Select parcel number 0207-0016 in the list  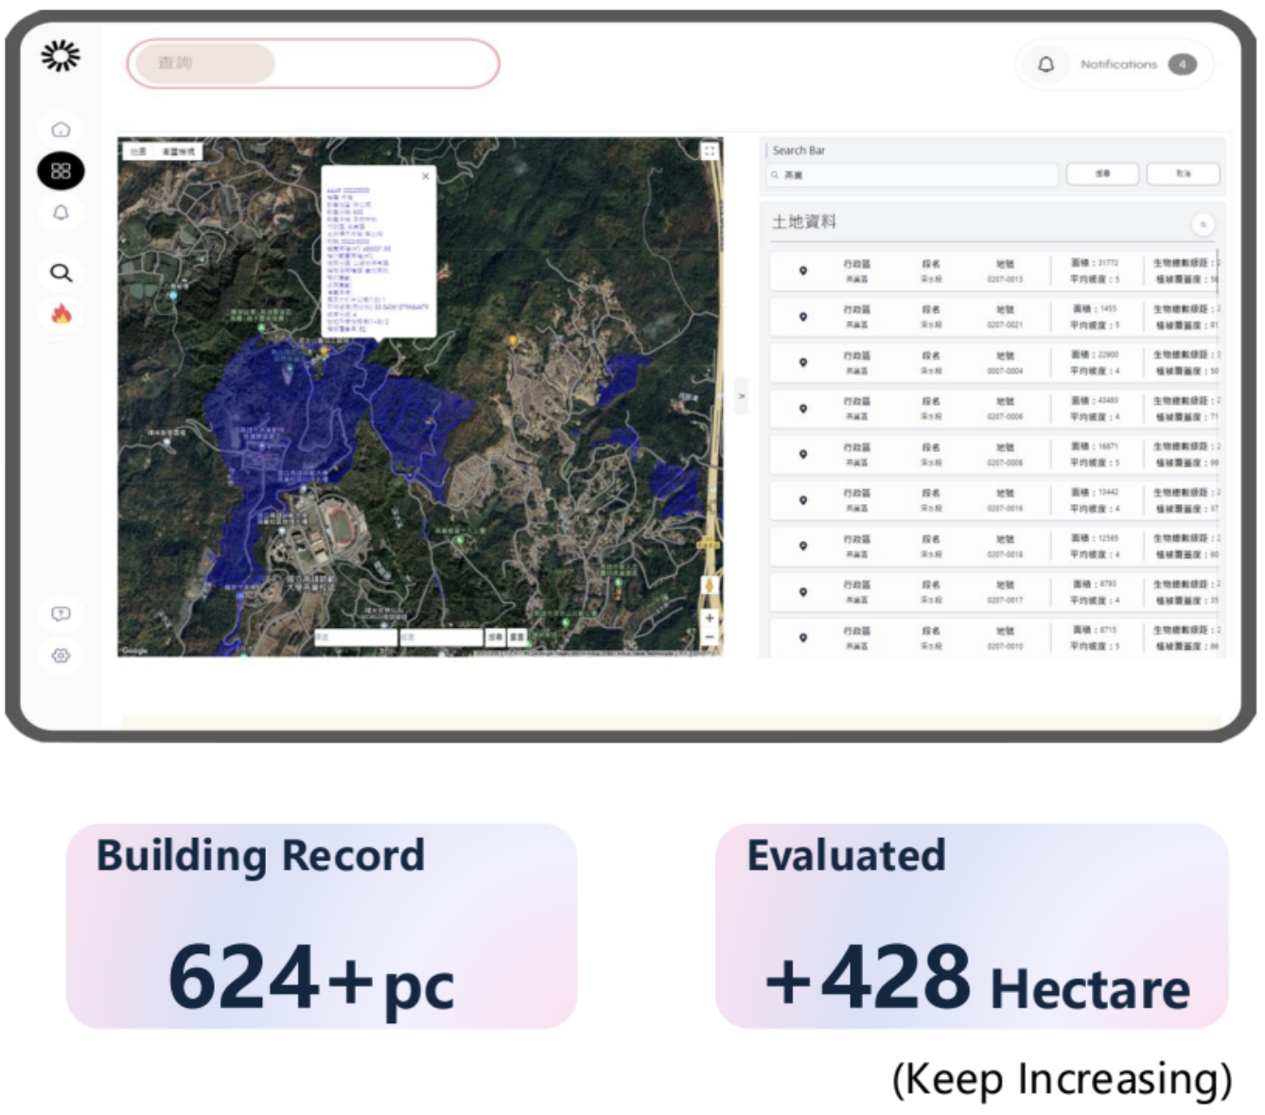(x=1005, y=509)
